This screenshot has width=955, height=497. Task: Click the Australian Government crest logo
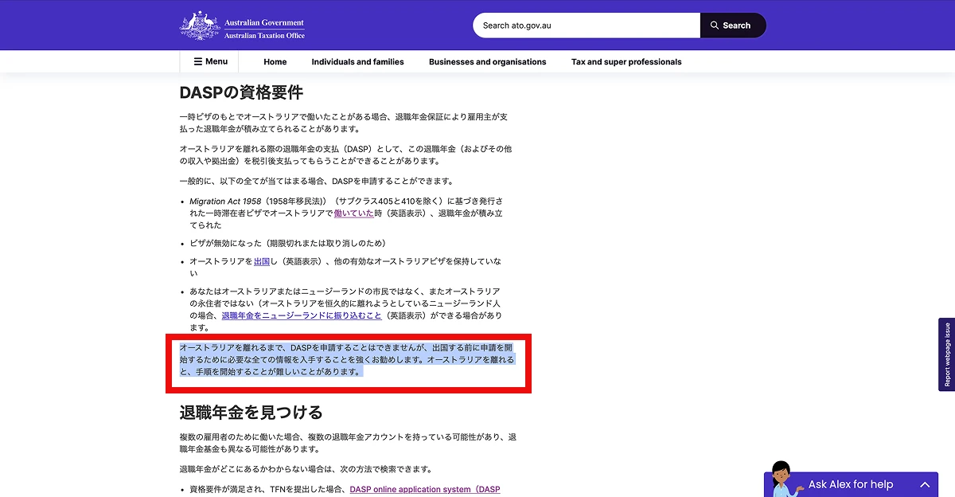click(199, 25)
